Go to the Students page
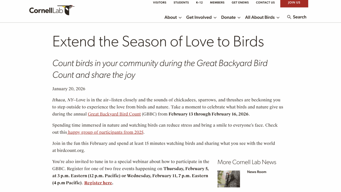 pyautogui.click(x=181, y=3)
